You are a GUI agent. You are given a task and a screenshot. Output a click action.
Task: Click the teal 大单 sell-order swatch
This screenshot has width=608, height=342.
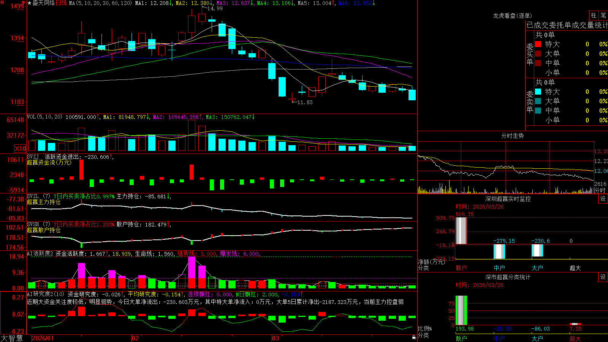538,101
